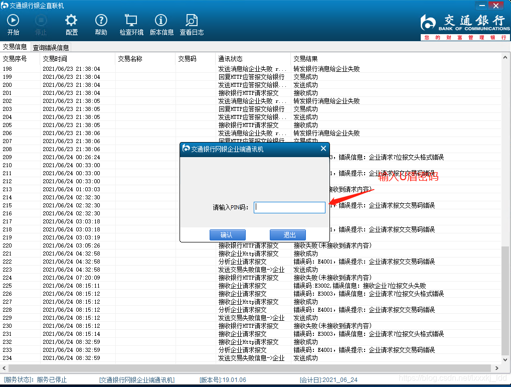Minimize the 交通银行银企直联机 window
511x387 pixels.
[482, 6]
